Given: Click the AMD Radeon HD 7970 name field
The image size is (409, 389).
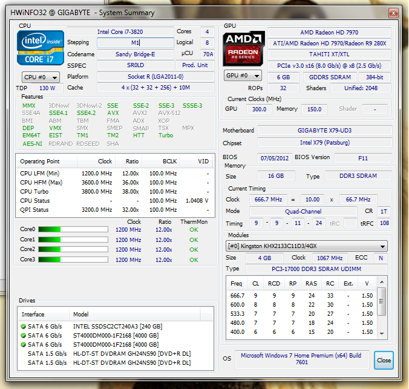Looking at the screenshot, I should 329,32.
